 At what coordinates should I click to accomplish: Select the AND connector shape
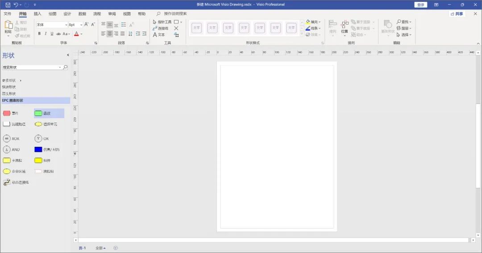tap(11, 150)
